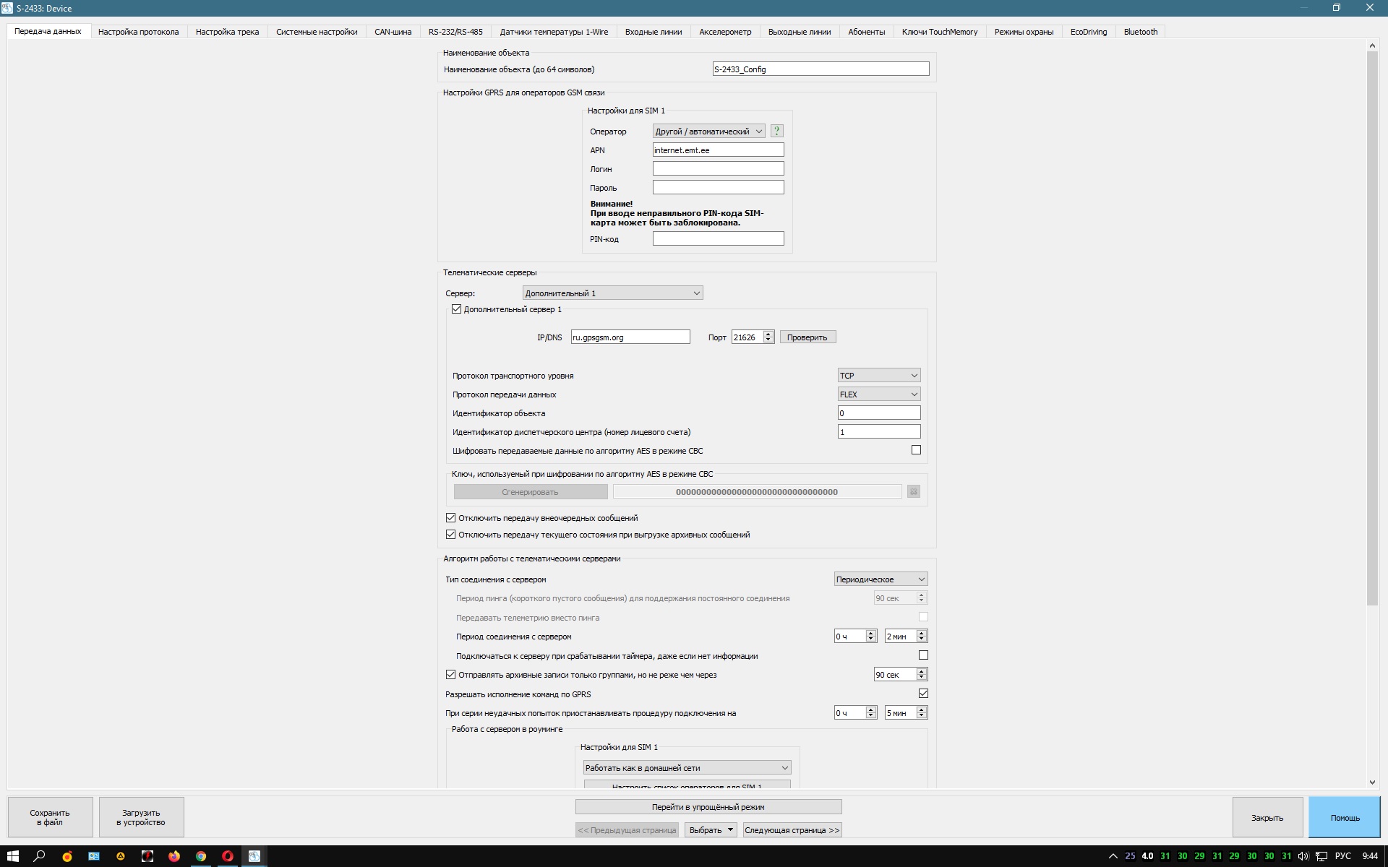Click the Windows Start button
This screenshot has width=1388, height=867.
[12, 856]
